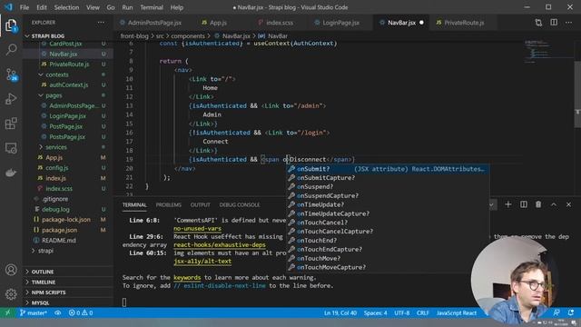Viewport: 581px width, 327px height.
Task: Open changes compare icon in editor toolbar
Action: click(538, 23)
